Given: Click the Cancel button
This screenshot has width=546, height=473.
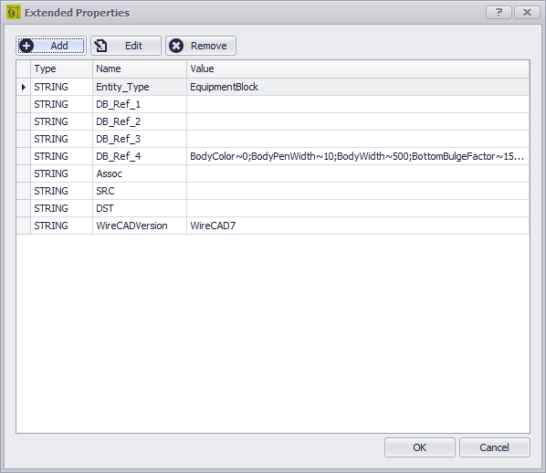Looking at the screenshot, I should coord(495,447).
